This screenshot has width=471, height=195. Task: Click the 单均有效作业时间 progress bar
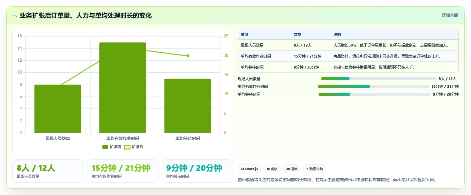coord(374,86)
